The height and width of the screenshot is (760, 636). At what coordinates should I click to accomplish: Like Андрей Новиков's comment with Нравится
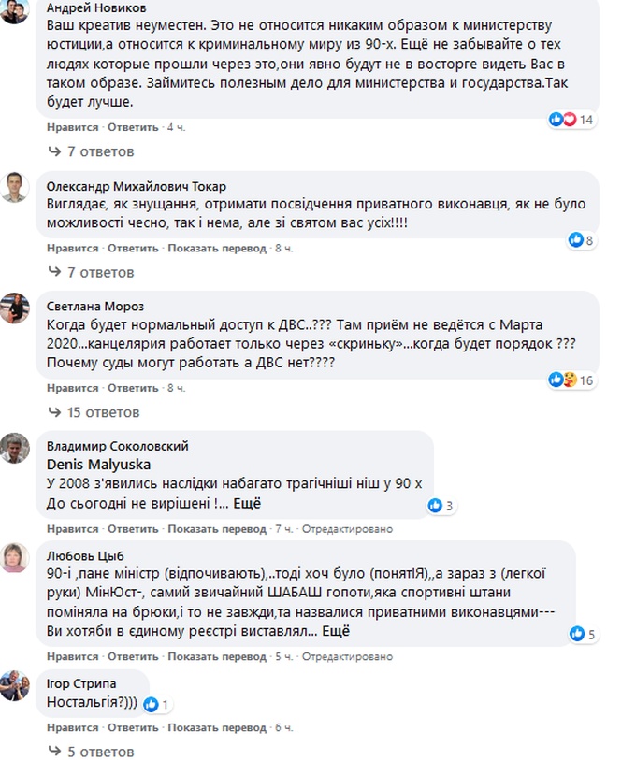[72, 127]
